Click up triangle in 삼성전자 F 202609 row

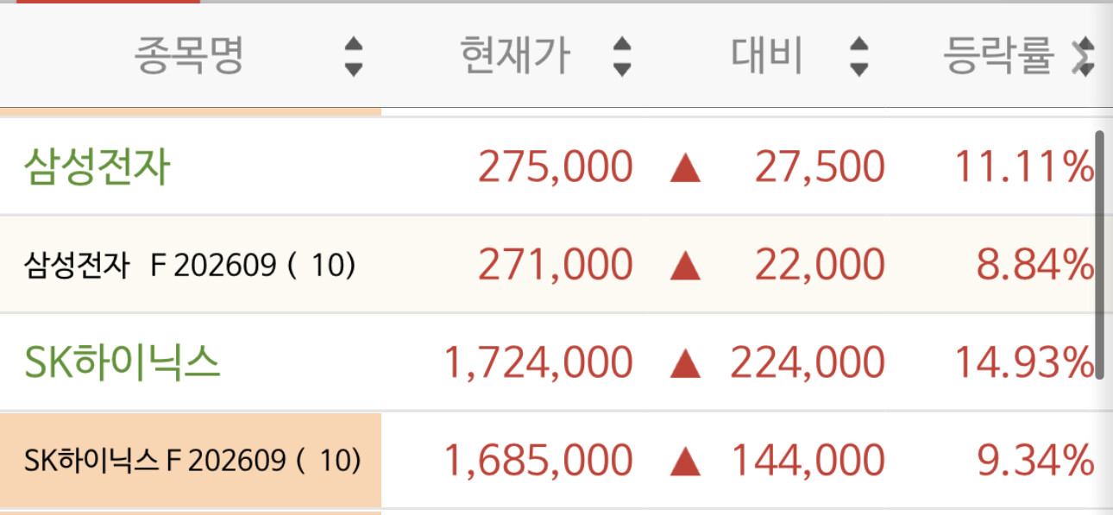686,267
